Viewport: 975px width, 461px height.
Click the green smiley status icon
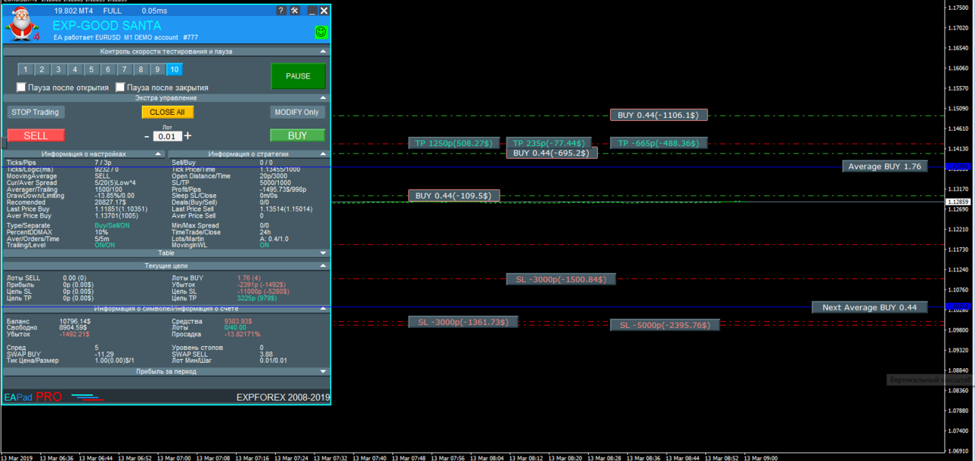pos(321,32)
